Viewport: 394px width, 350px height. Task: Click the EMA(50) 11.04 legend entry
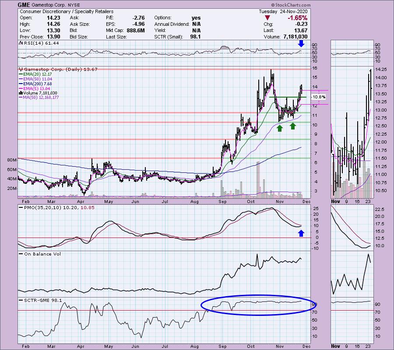coord(38,79)
